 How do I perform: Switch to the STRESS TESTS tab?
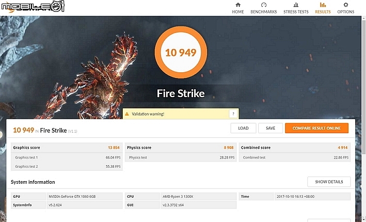pos(296,8)
